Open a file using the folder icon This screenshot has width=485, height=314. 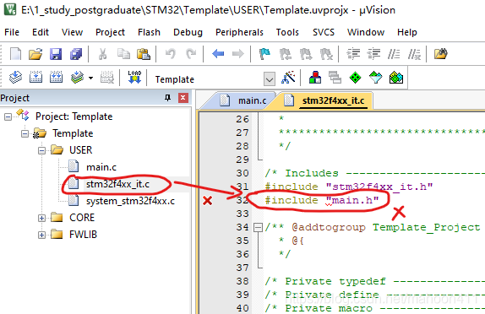click(35, 54)
